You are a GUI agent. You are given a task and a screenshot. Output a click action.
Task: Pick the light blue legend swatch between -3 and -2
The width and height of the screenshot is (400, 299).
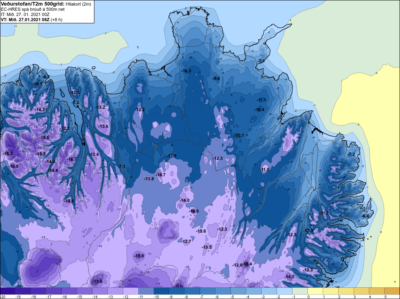(x=269, y=291)
